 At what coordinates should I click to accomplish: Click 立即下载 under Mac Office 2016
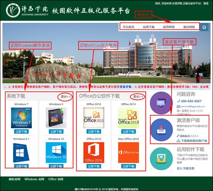click(x=128, y=166)
